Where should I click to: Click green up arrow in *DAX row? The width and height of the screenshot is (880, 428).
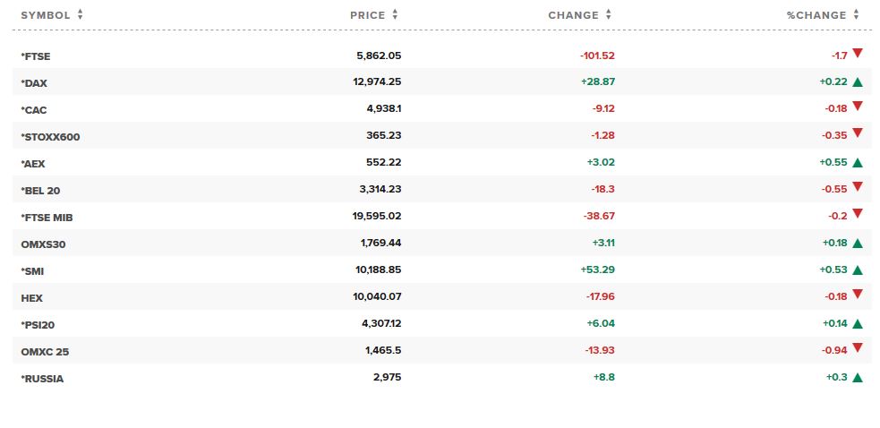click(x=857, y=82)
